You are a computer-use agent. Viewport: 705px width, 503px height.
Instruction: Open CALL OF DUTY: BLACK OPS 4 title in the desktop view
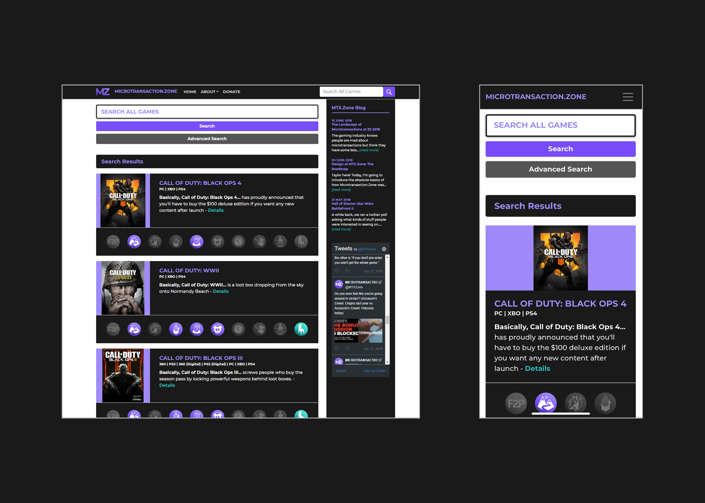[200, 183]
